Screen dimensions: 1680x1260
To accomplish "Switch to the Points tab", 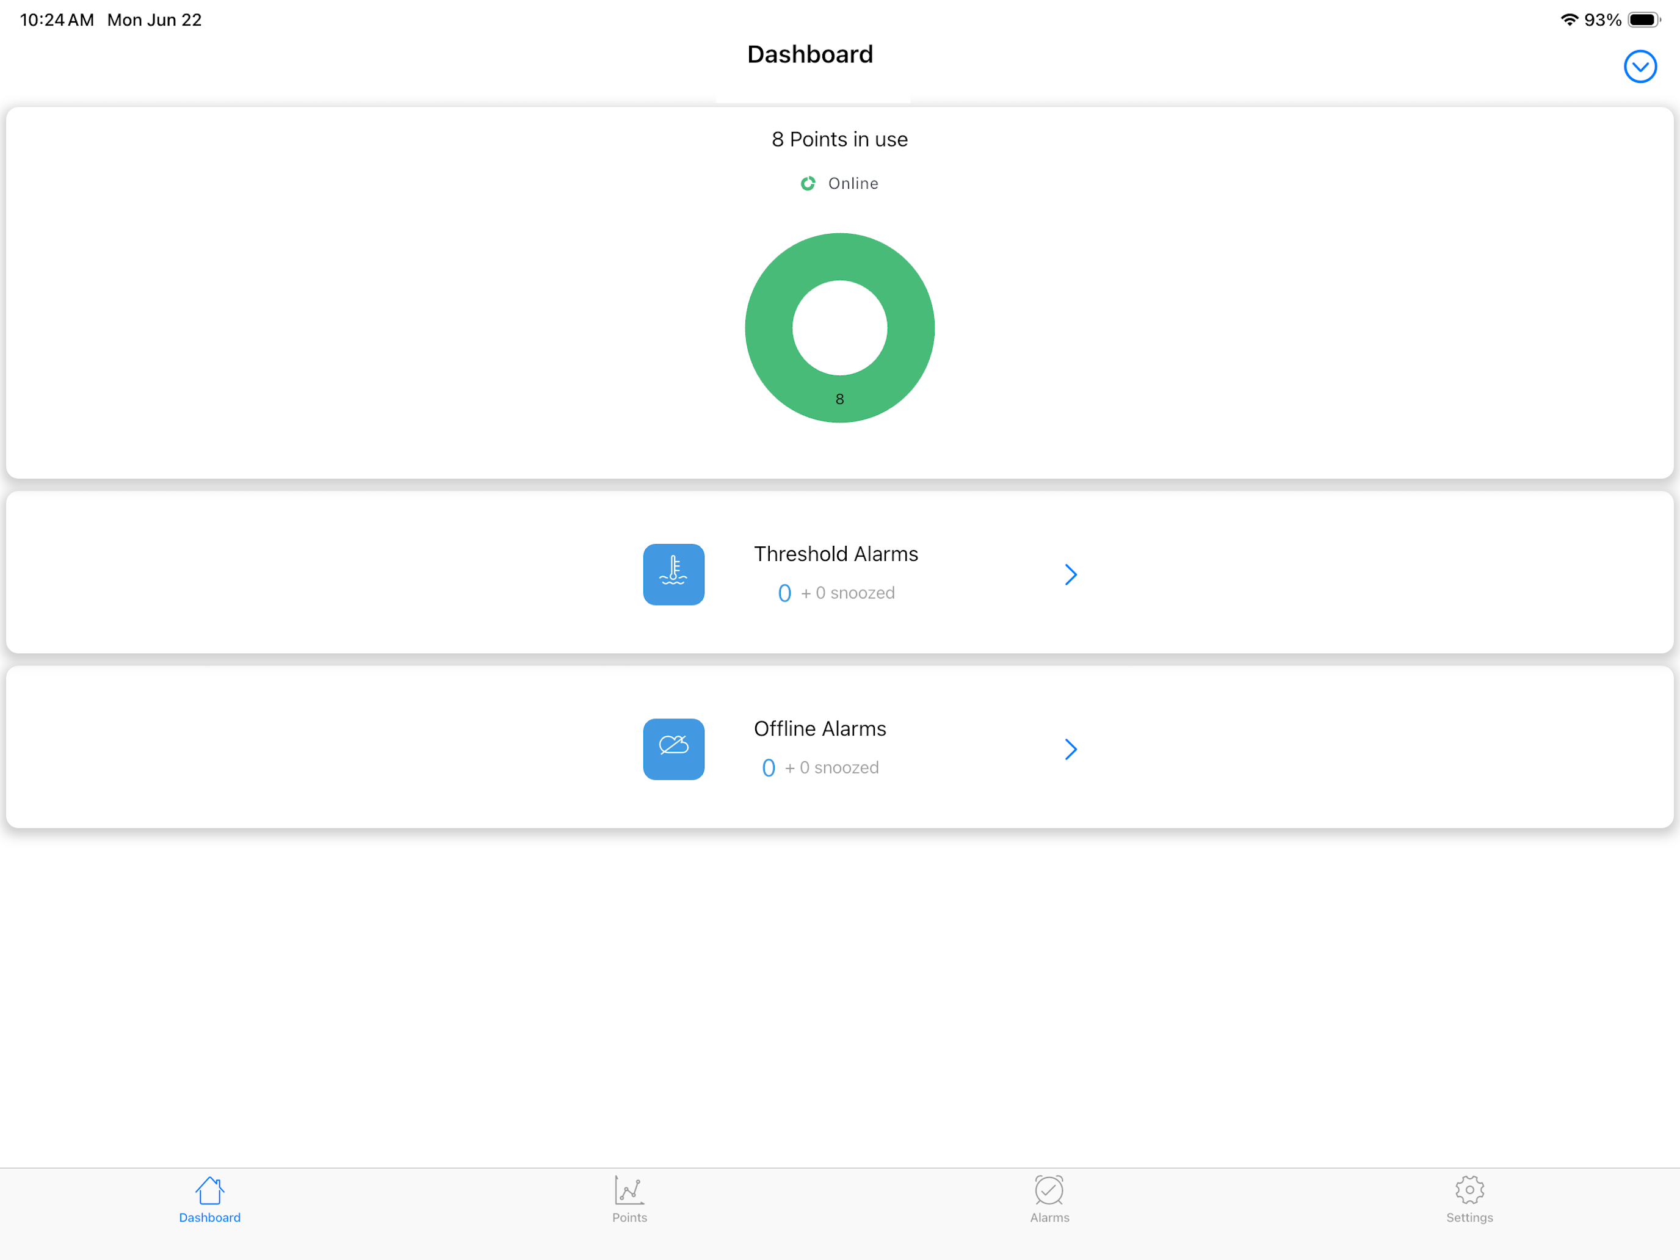I will click(629, 1200).
